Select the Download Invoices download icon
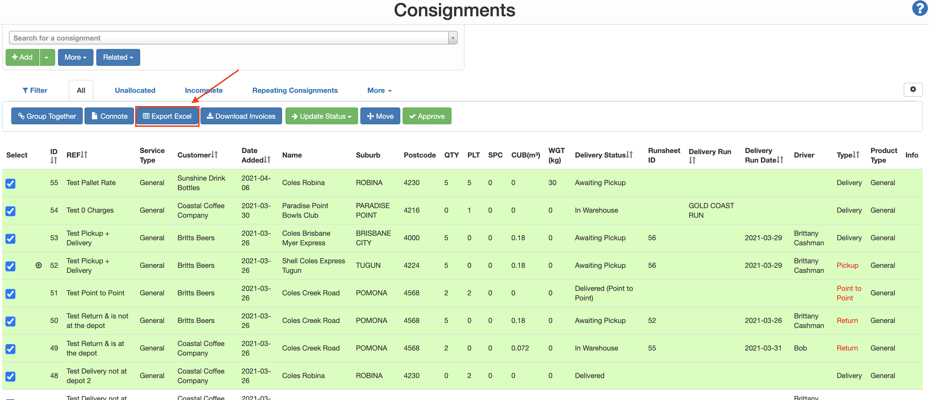929x400 pixels. point(210,116)
